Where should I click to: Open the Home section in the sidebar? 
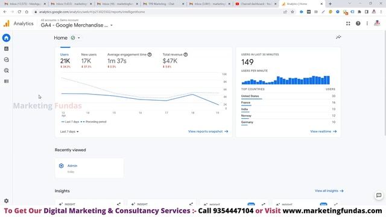click(7, 38)
